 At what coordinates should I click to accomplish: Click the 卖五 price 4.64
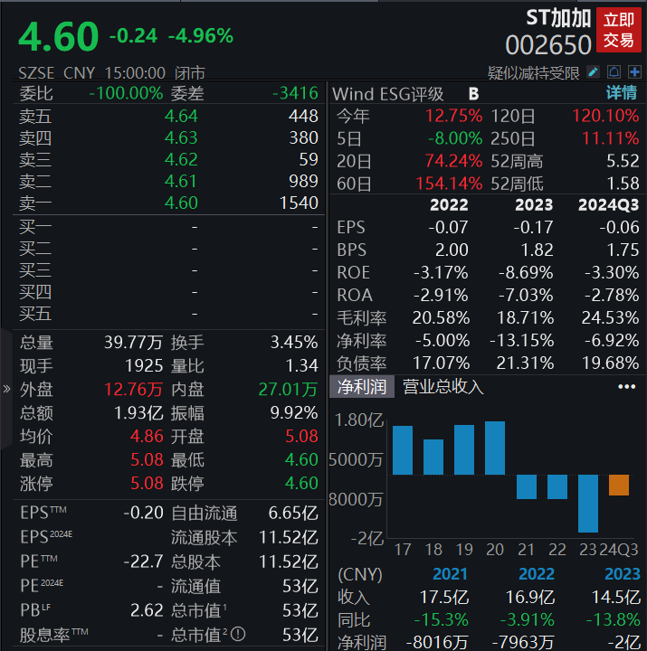tap(181, 116)
